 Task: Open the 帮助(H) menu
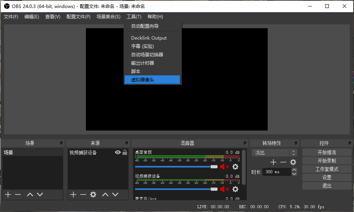[x=155, y=17]
